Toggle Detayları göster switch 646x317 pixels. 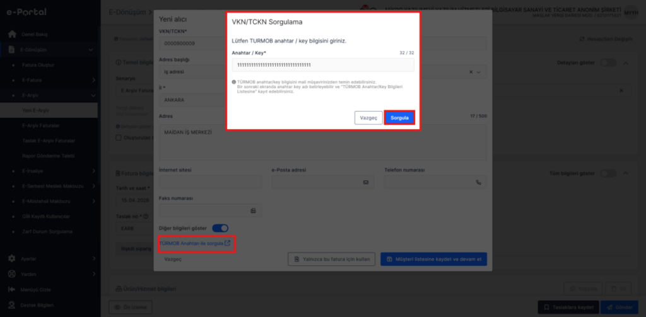point(608,63)
